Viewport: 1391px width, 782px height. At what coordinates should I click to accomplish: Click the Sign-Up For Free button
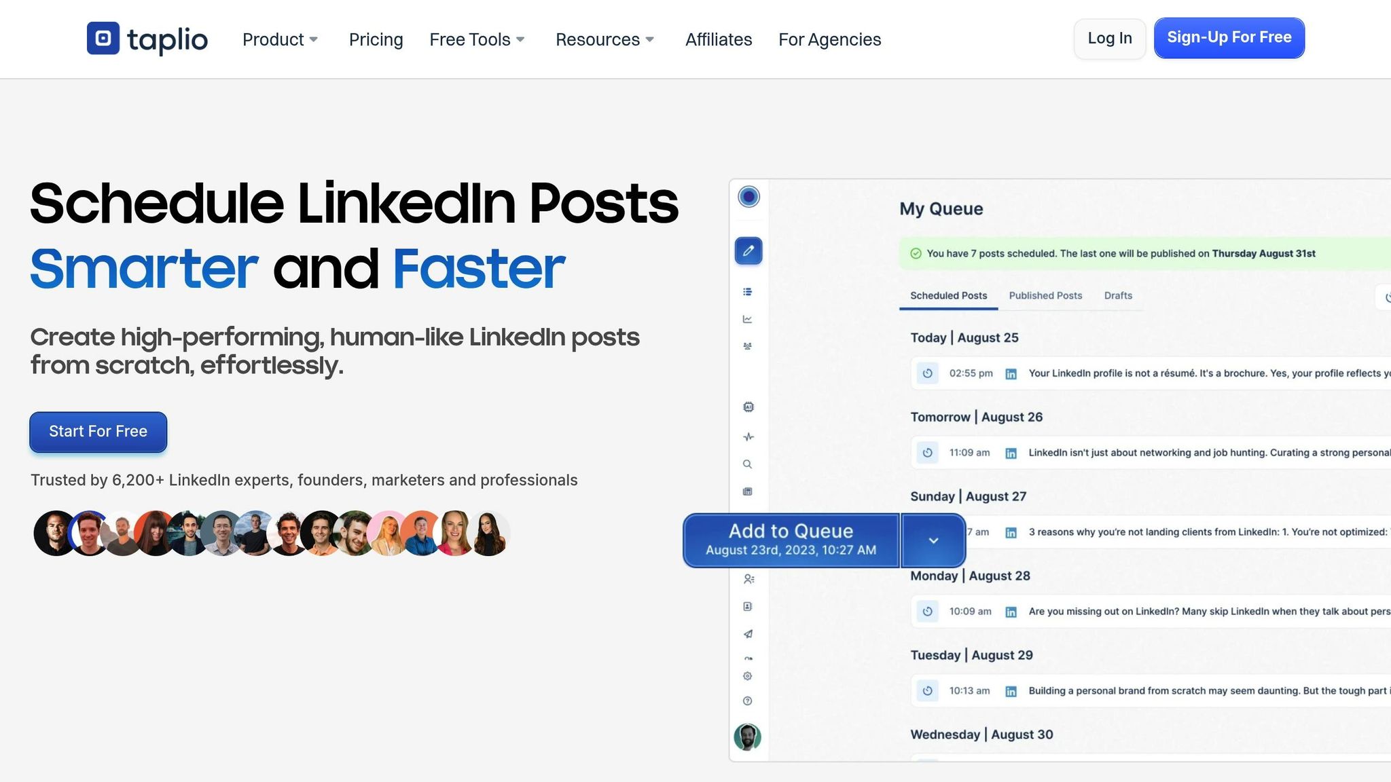[x=1229, y=38]
